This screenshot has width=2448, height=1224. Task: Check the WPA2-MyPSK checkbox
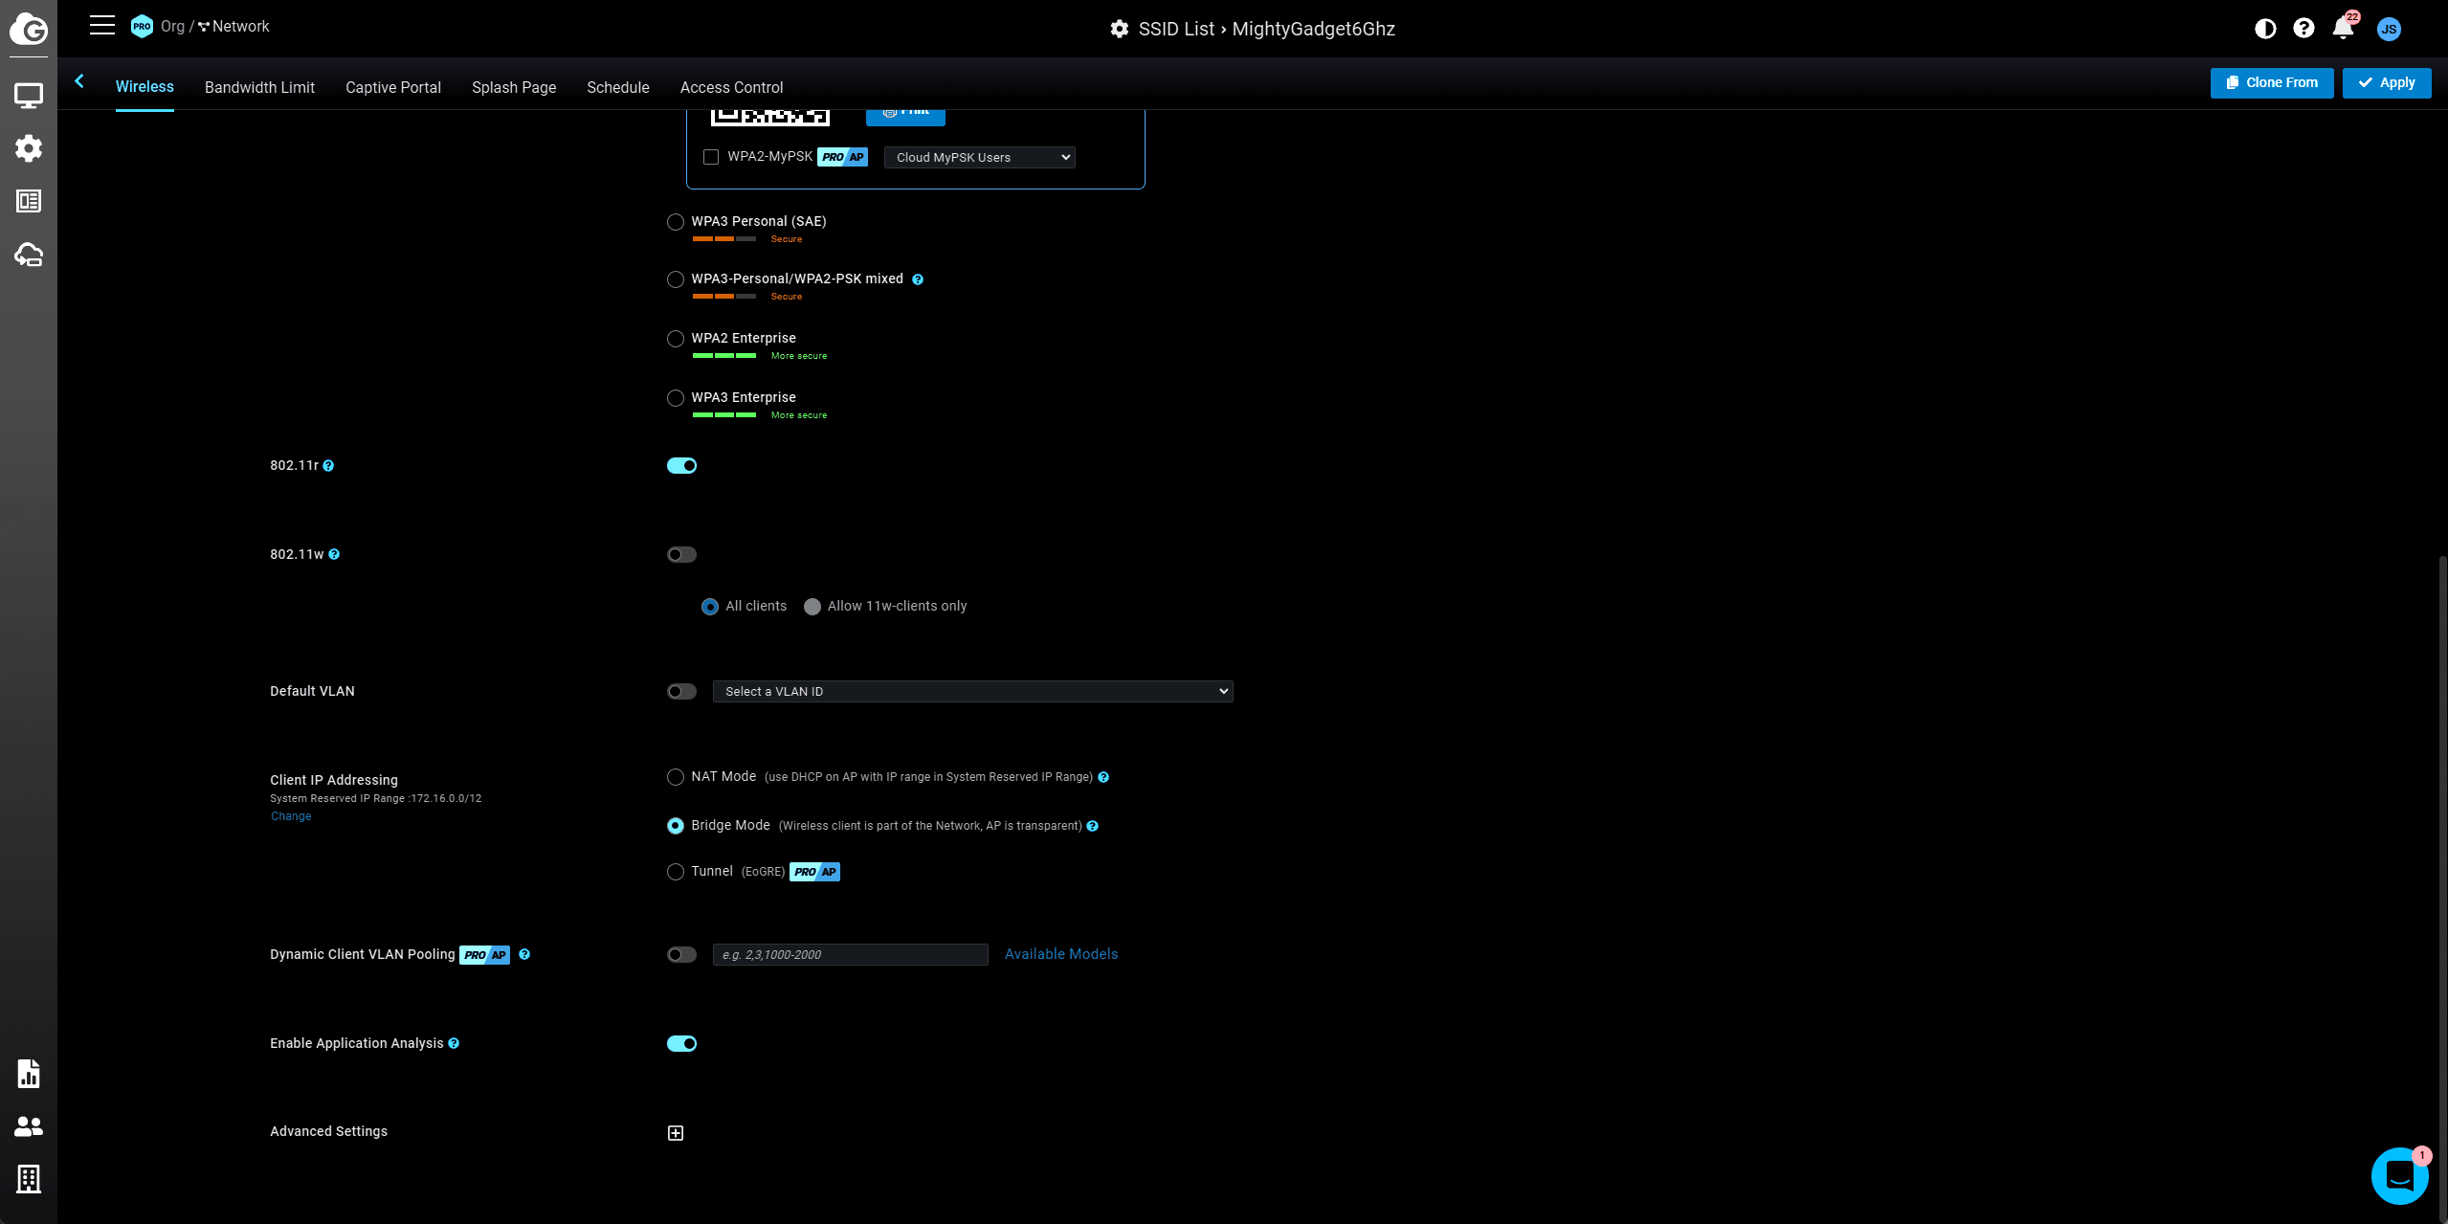[711, 157]
